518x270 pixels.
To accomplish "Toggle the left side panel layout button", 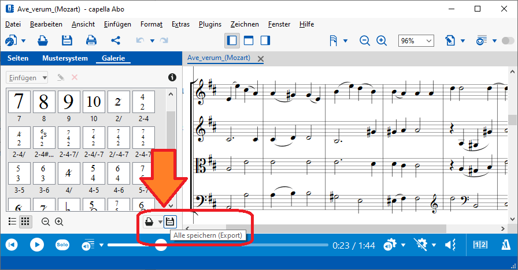I will point(232,40).
